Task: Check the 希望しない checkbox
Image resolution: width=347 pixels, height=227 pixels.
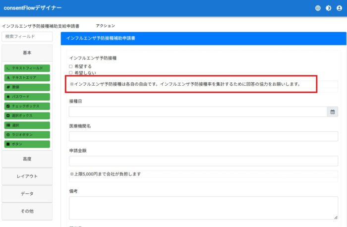Action: click(70, 72)
